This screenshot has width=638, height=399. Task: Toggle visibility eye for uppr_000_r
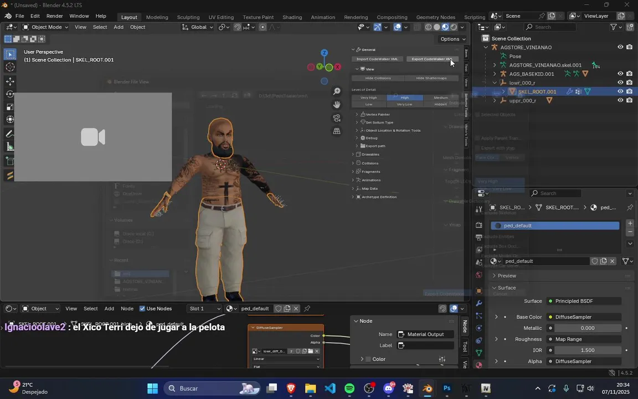(620, 100)
